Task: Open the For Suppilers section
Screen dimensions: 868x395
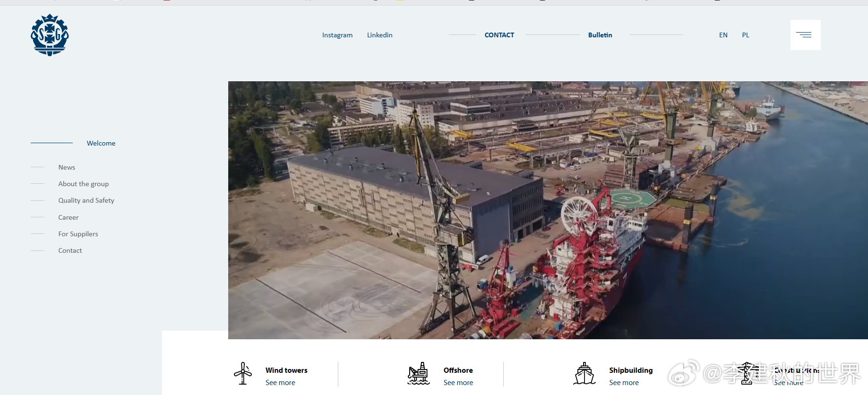Action: tap(78, 234)
